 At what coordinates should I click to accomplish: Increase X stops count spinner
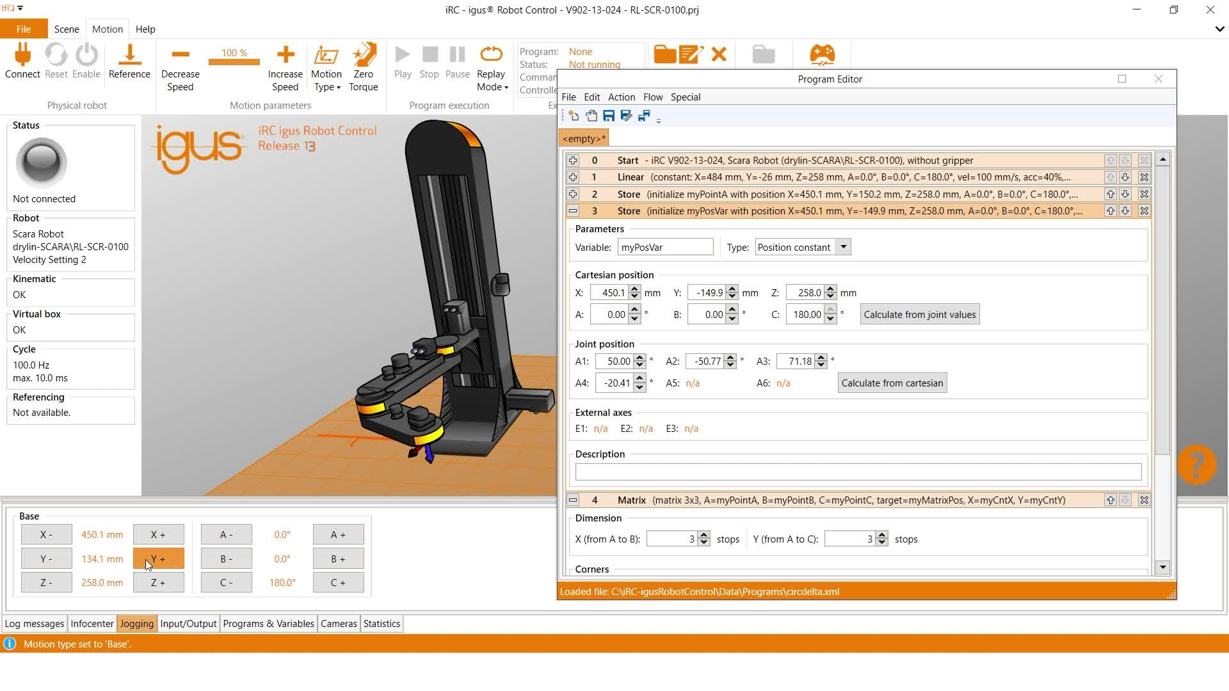704,535
